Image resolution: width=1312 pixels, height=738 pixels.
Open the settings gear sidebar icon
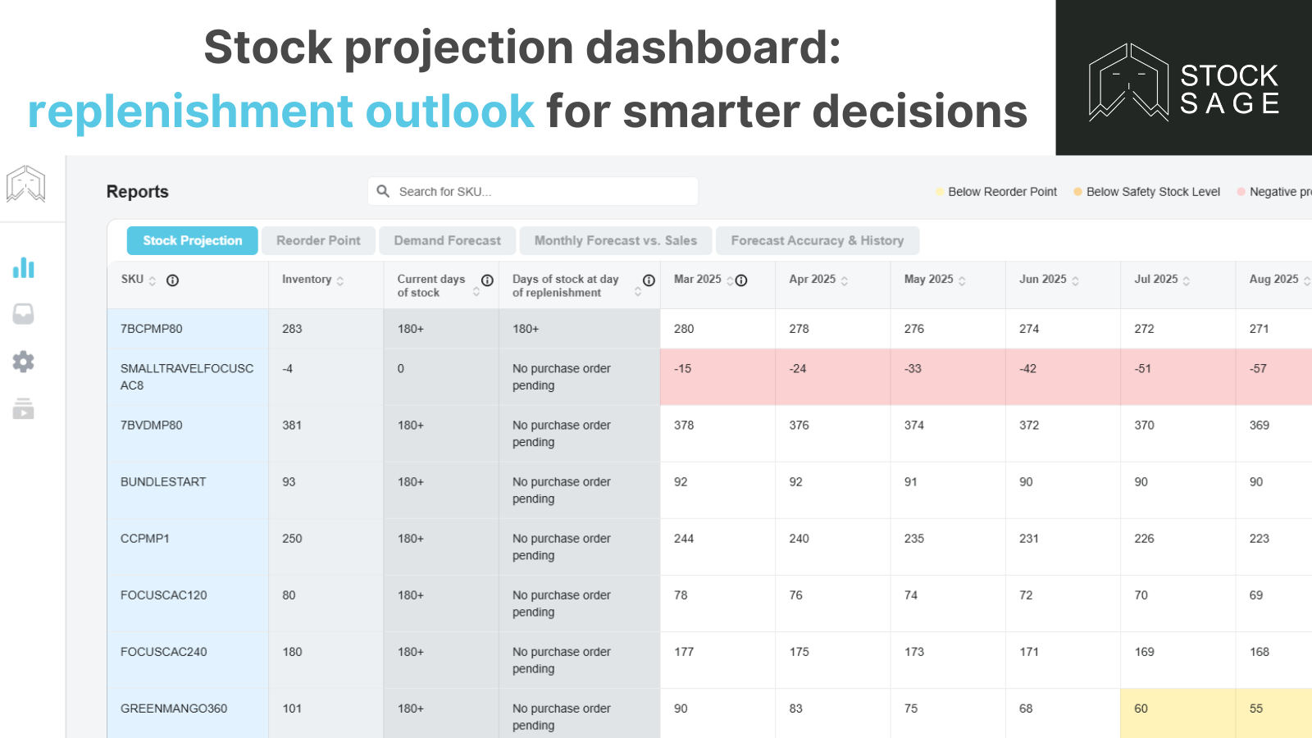pyautogui.click(x=24, y=362)
